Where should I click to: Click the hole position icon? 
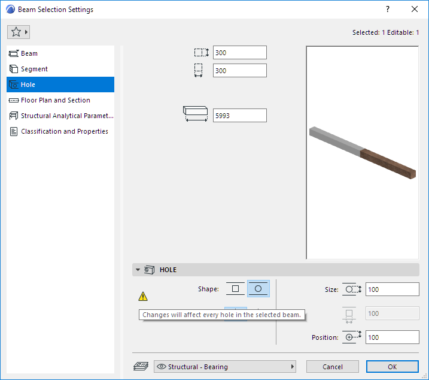tap(352, 337)
